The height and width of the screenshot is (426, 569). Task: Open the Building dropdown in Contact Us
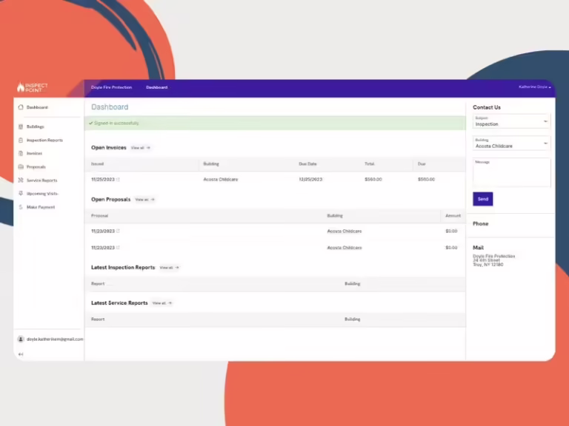(x=511, y=143)
